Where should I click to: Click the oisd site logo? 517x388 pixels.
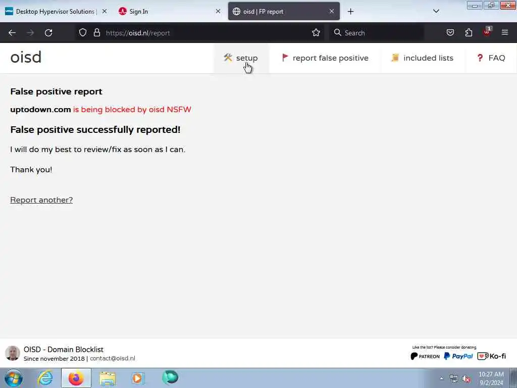[x=26, y=58]
